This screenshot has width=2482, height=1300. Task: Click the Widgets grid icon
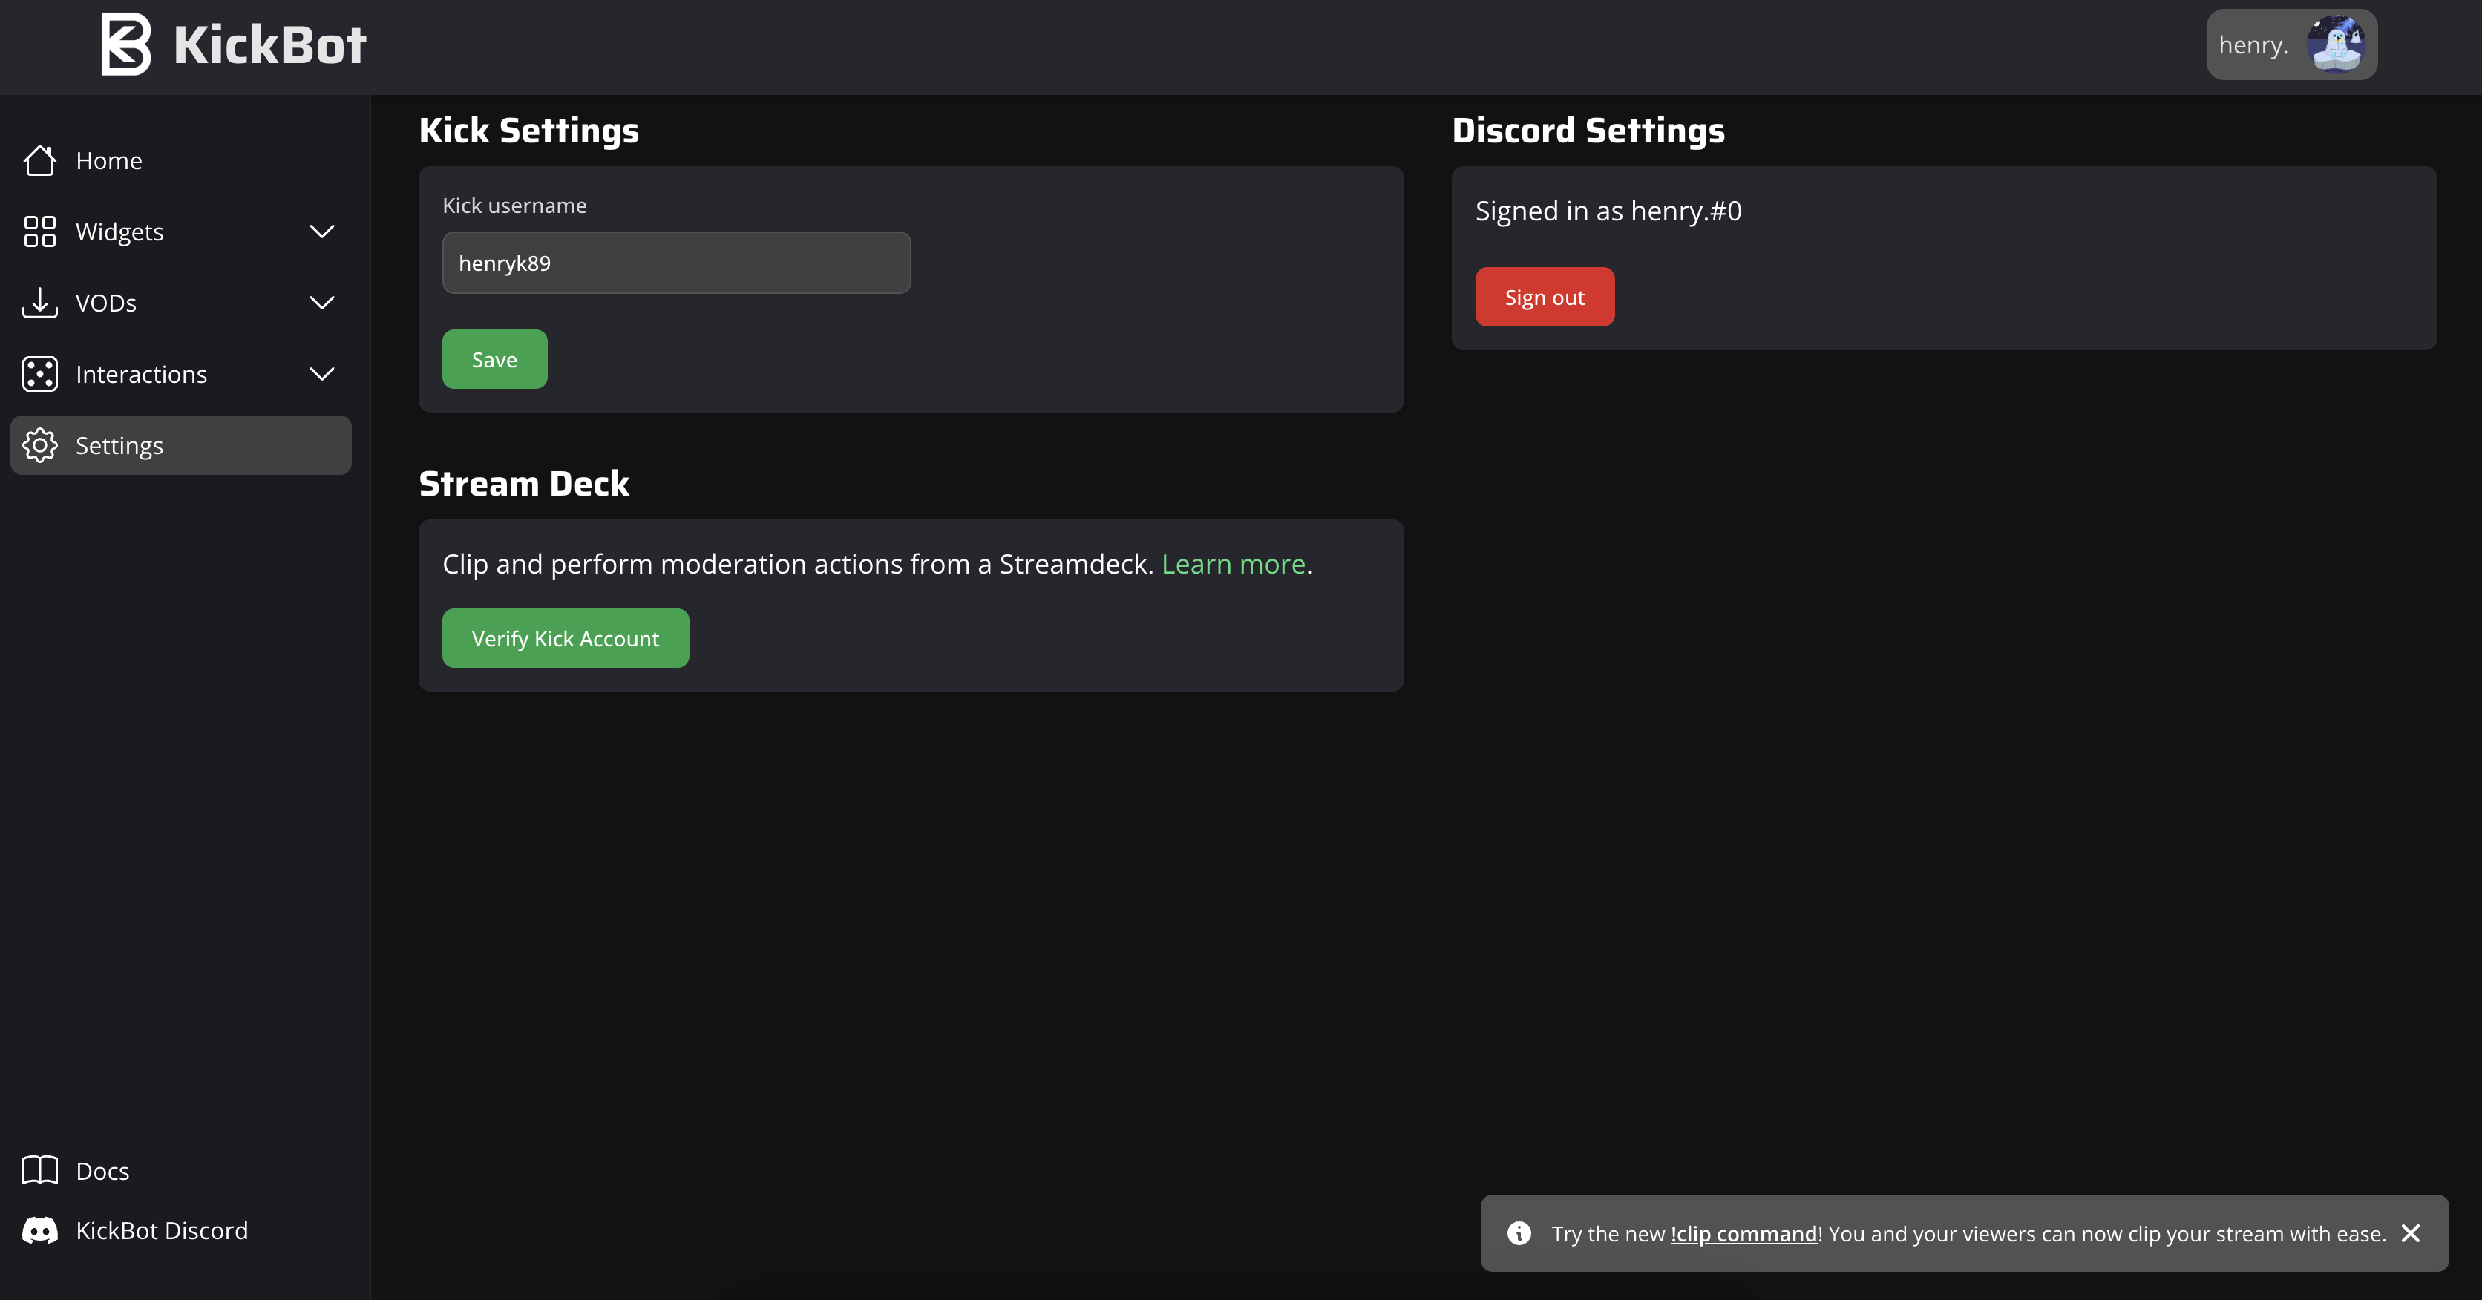(x=39, y=232)
